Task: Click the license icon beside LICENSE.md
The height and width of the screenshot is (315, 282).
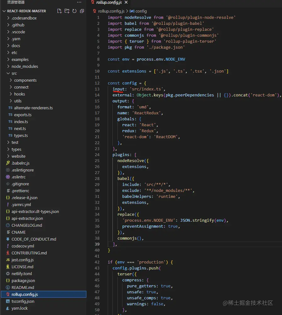Action: pyautogui.click(x=8, y=267)
